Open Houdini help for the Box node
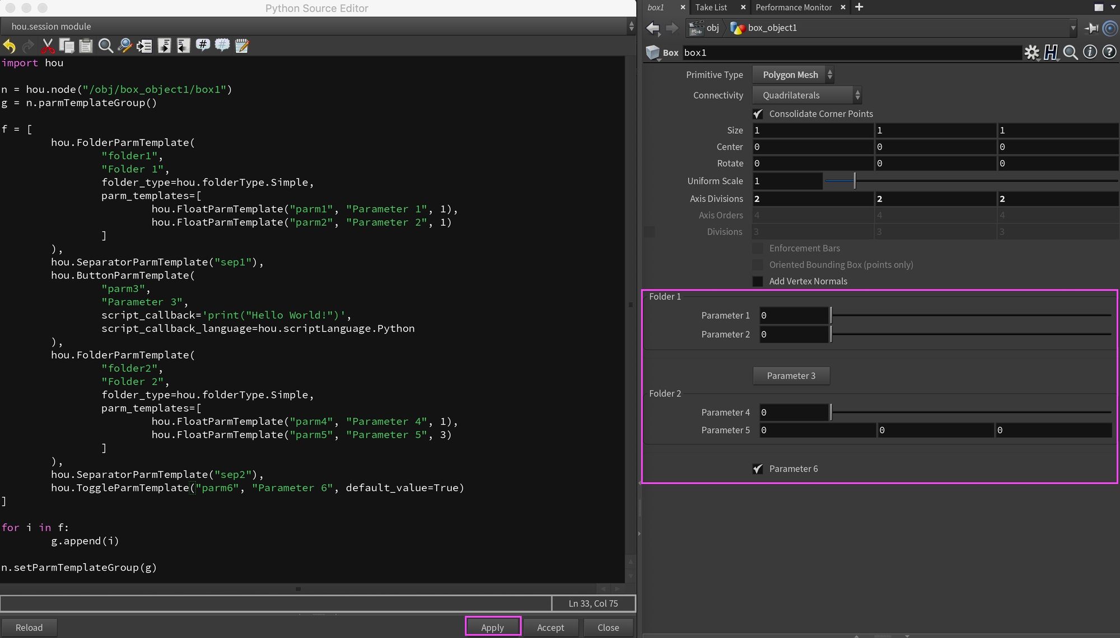1120x638 pixels. [x=1109, y=52]
